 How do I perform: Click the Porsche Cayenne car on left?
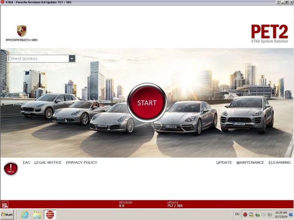(x=48, y=106)
